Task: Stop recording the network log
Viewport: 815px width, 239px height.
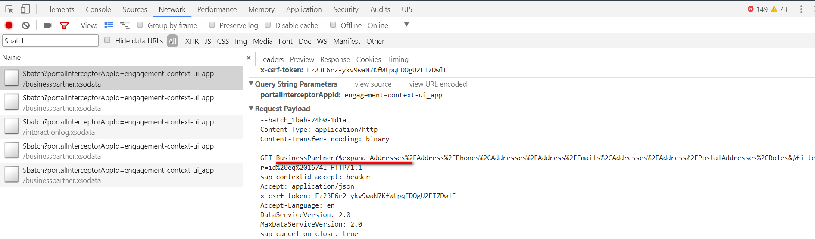Action: pos(9,25)
